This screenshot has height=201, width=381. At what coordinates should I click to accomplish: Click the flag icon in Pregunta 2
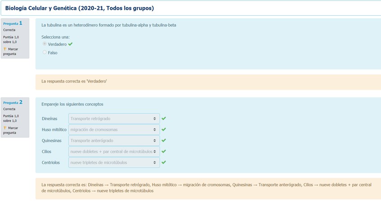5,128
